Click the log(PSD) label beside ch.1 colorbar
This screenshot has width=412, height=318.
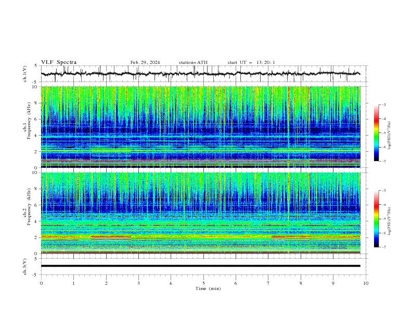[389, 136]
